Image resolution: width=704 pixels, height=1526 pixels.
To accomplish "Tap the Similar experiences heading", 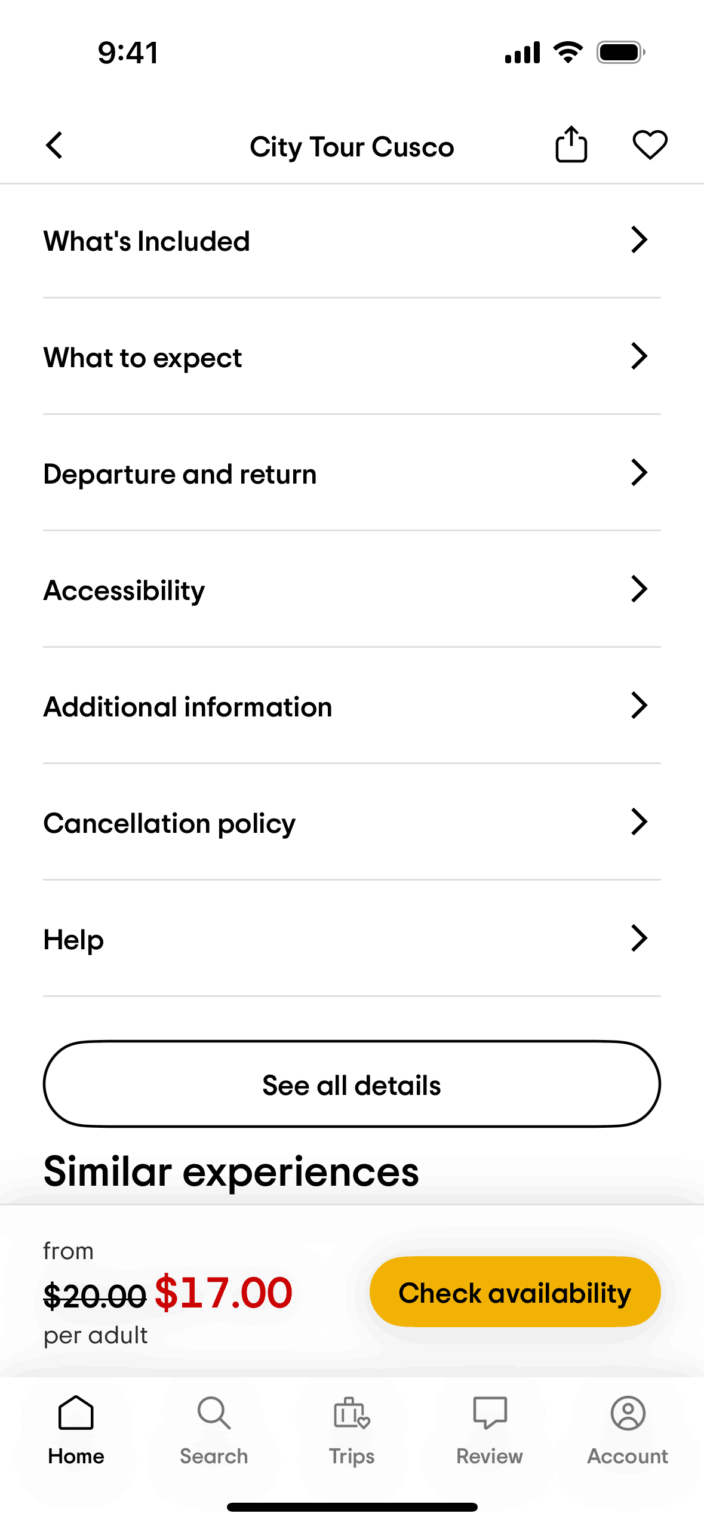I will (x=231, y=1171).
